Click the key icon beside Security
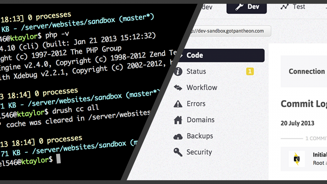Viewport: 327px width, 184px height. tap(178, 152)
